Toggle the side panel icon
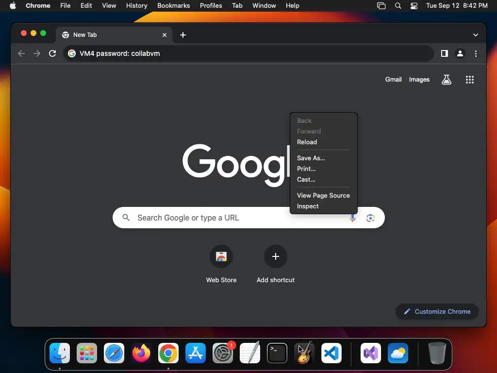Viewport: 497px width, 373px height. pyautogui.click(x=445, y=53)
